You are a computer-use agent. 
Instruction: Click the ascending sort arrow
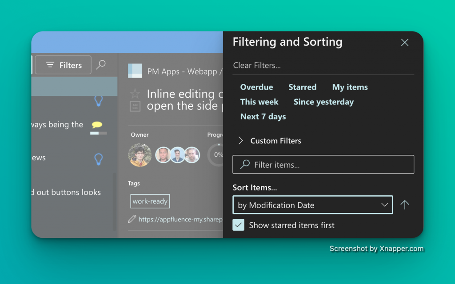(x=404, y=205)
